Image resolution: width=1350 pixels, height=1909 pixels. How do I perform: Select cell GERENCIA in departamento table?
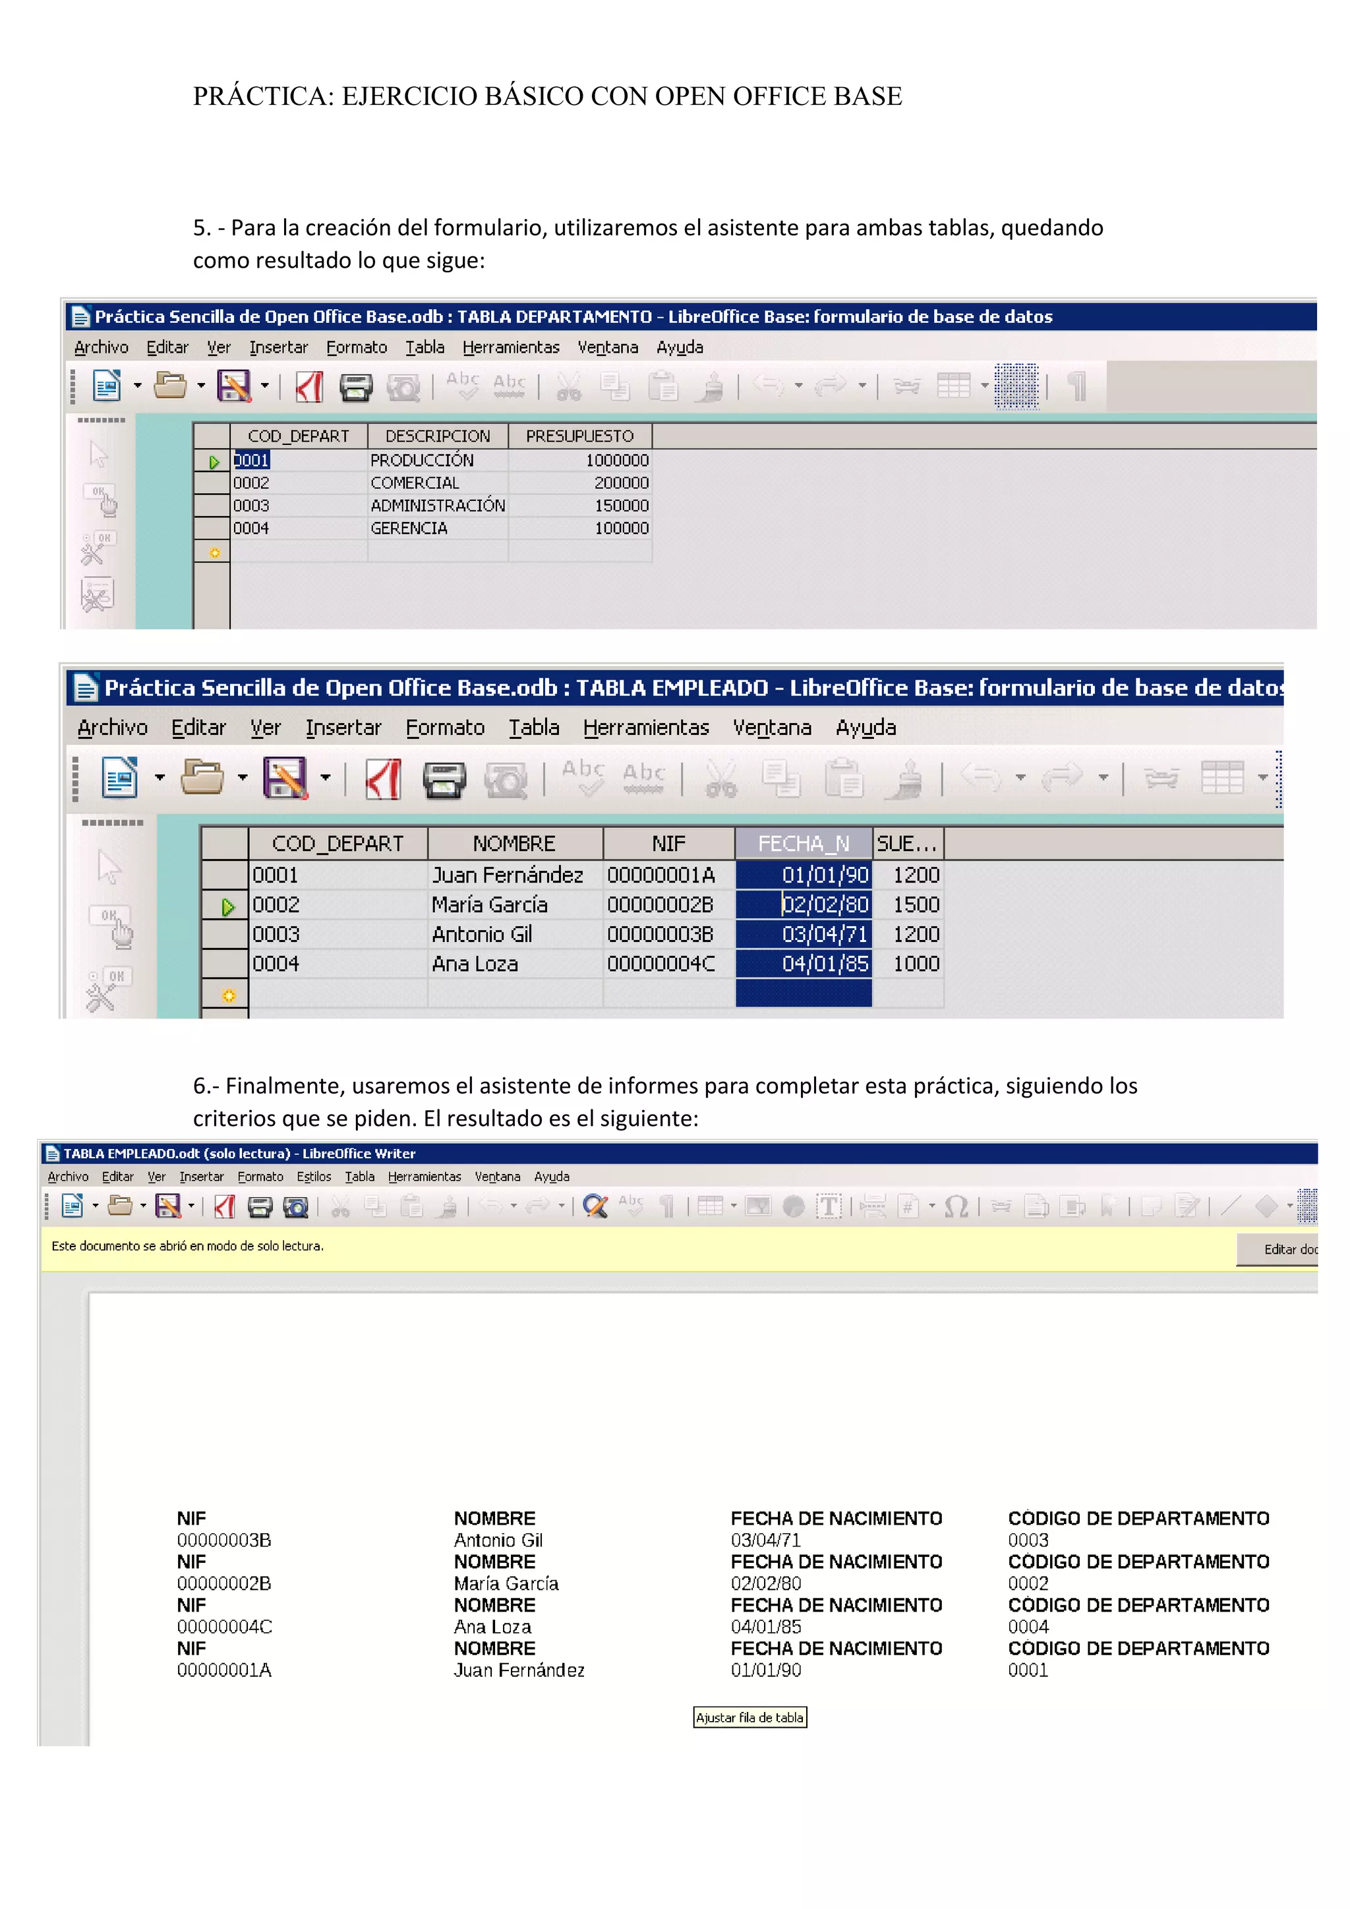[438, 529]
